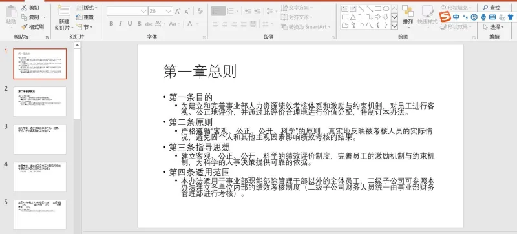Open the Align Text (对齐文本) dropdown
This screenshot has height=234, width=517.
click(296, 17)
